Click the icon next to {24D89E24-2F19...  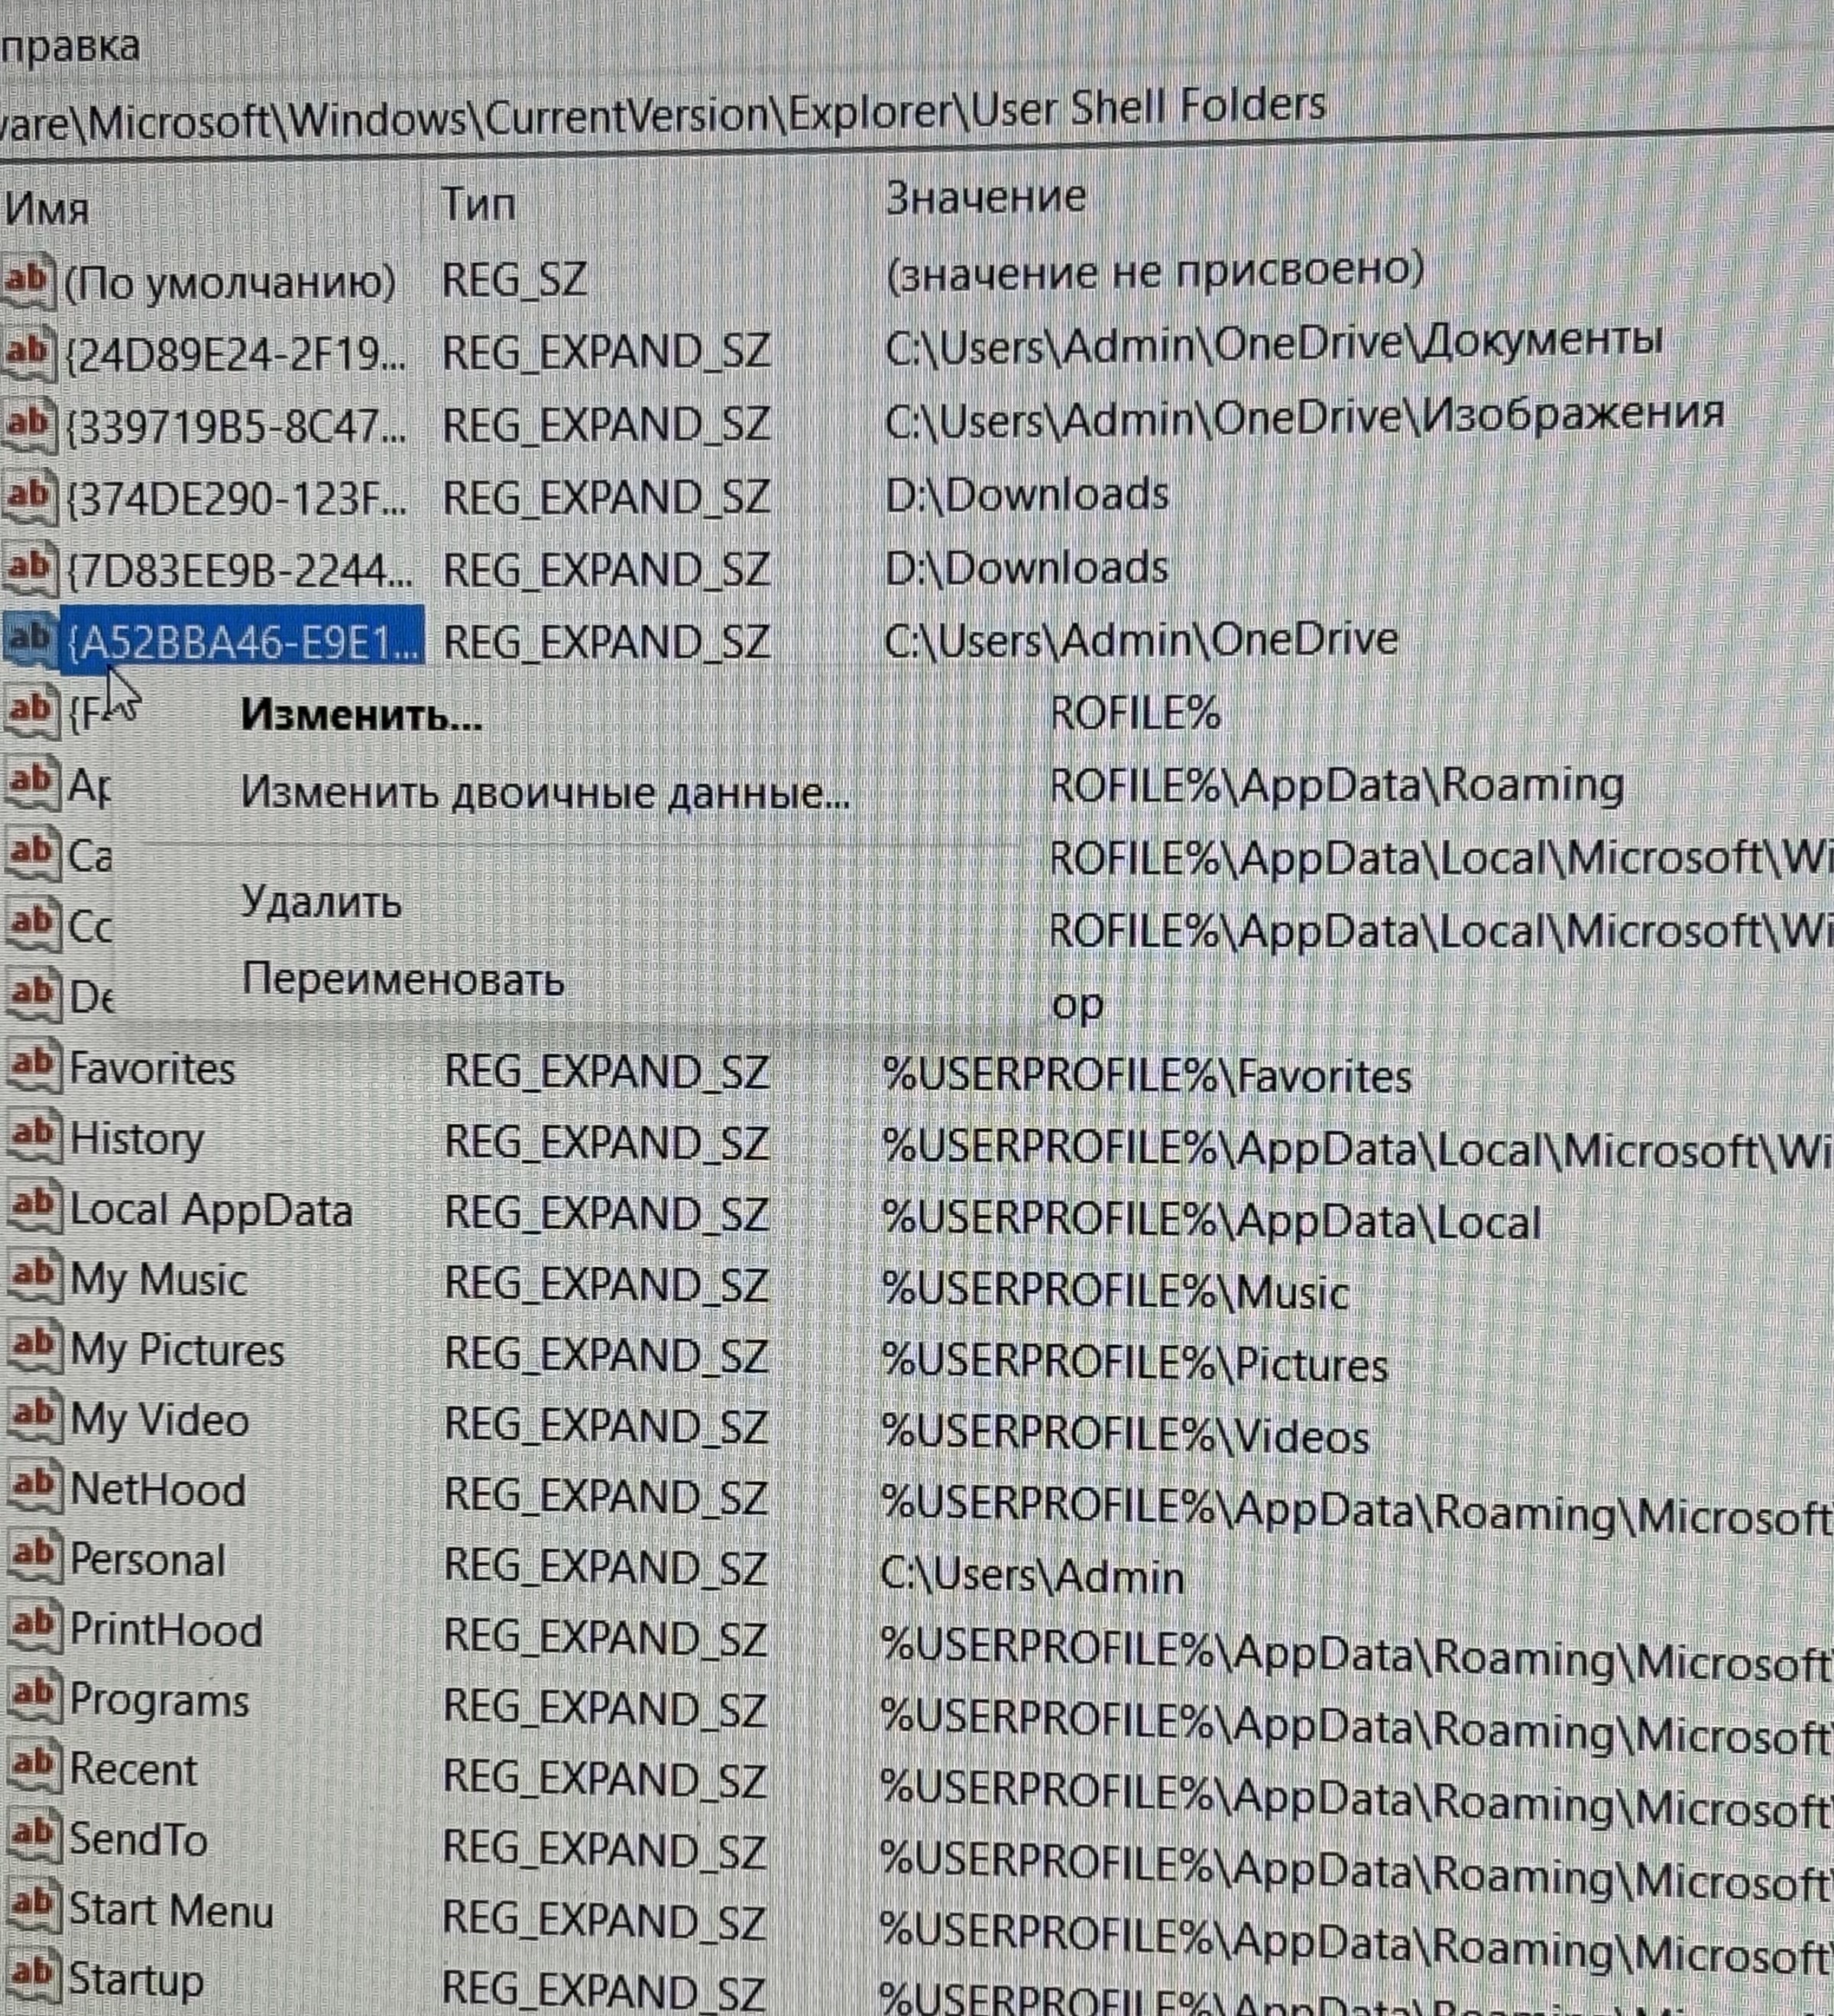pyautogui.click(x=29, y=354)
